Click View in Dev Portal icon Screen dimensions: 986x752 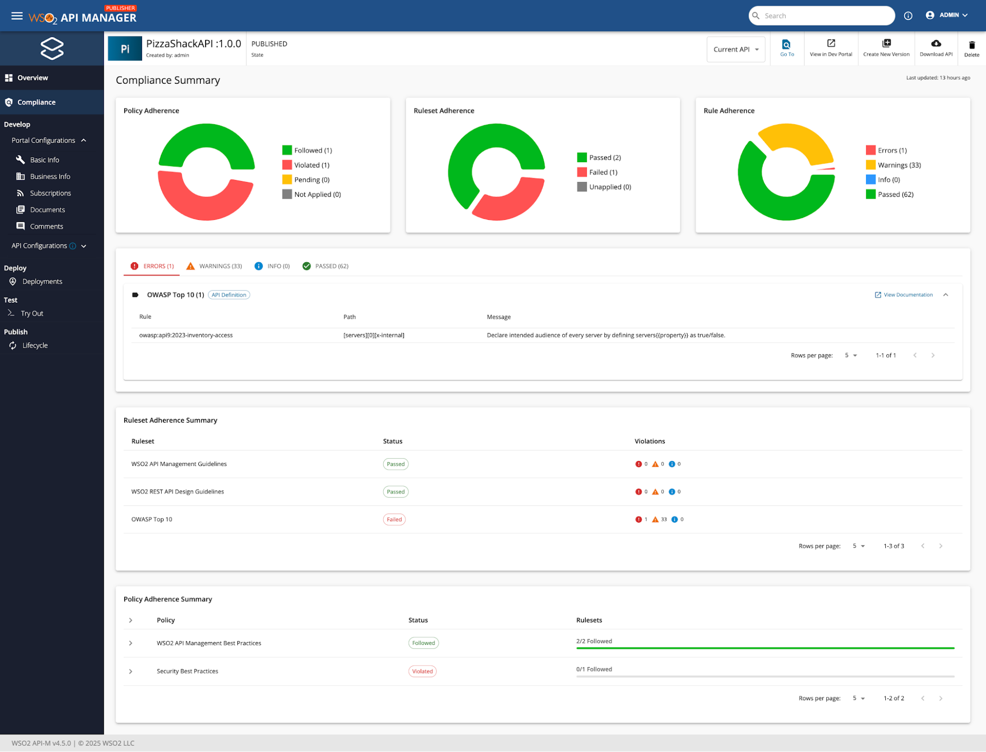coord(831,43)
